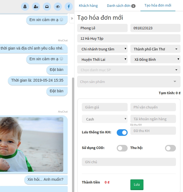The width and height of the screenshot is (183, 192).
Task: Toggle the Lưu thông tin KH switch
Action: [122, 133]
